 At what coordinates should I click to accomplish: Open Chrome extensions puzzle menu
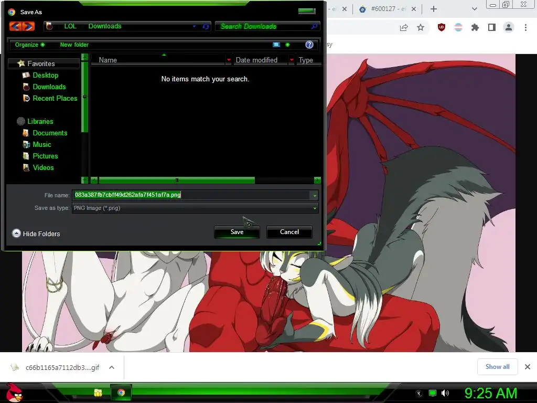pos(475,27)
